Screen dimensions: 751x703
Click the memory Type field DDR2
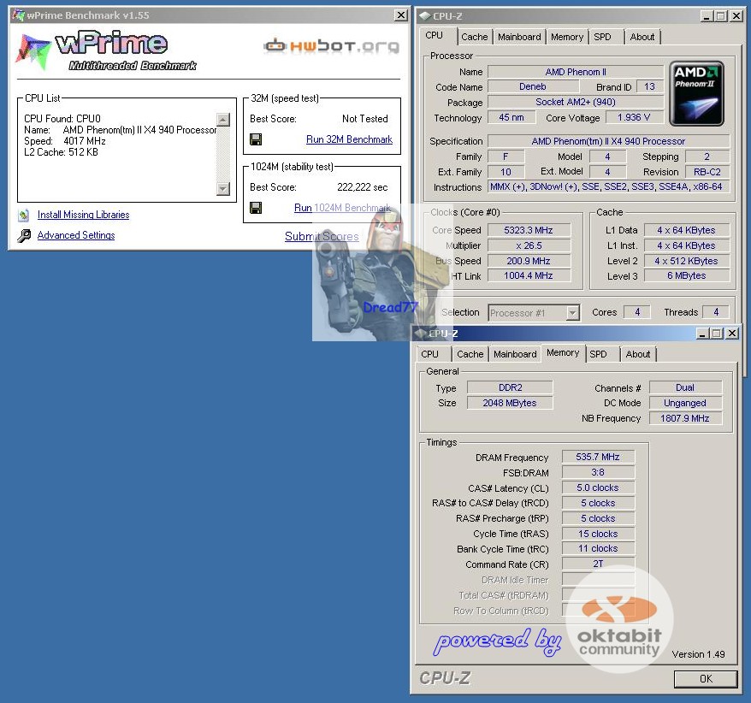[510, 387]
